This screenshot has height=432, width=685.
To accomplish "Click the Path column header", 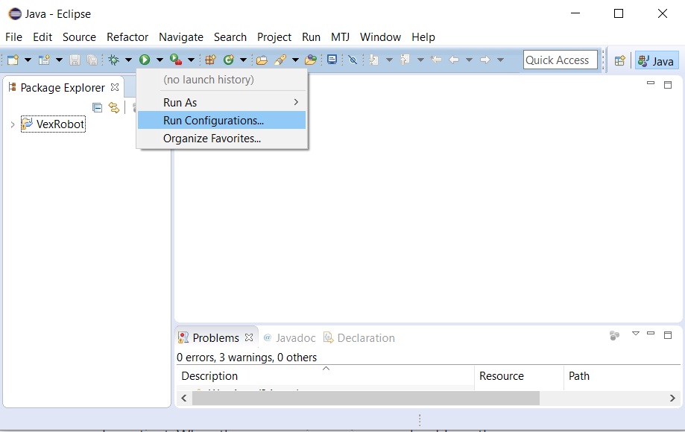I will (622, 375).
